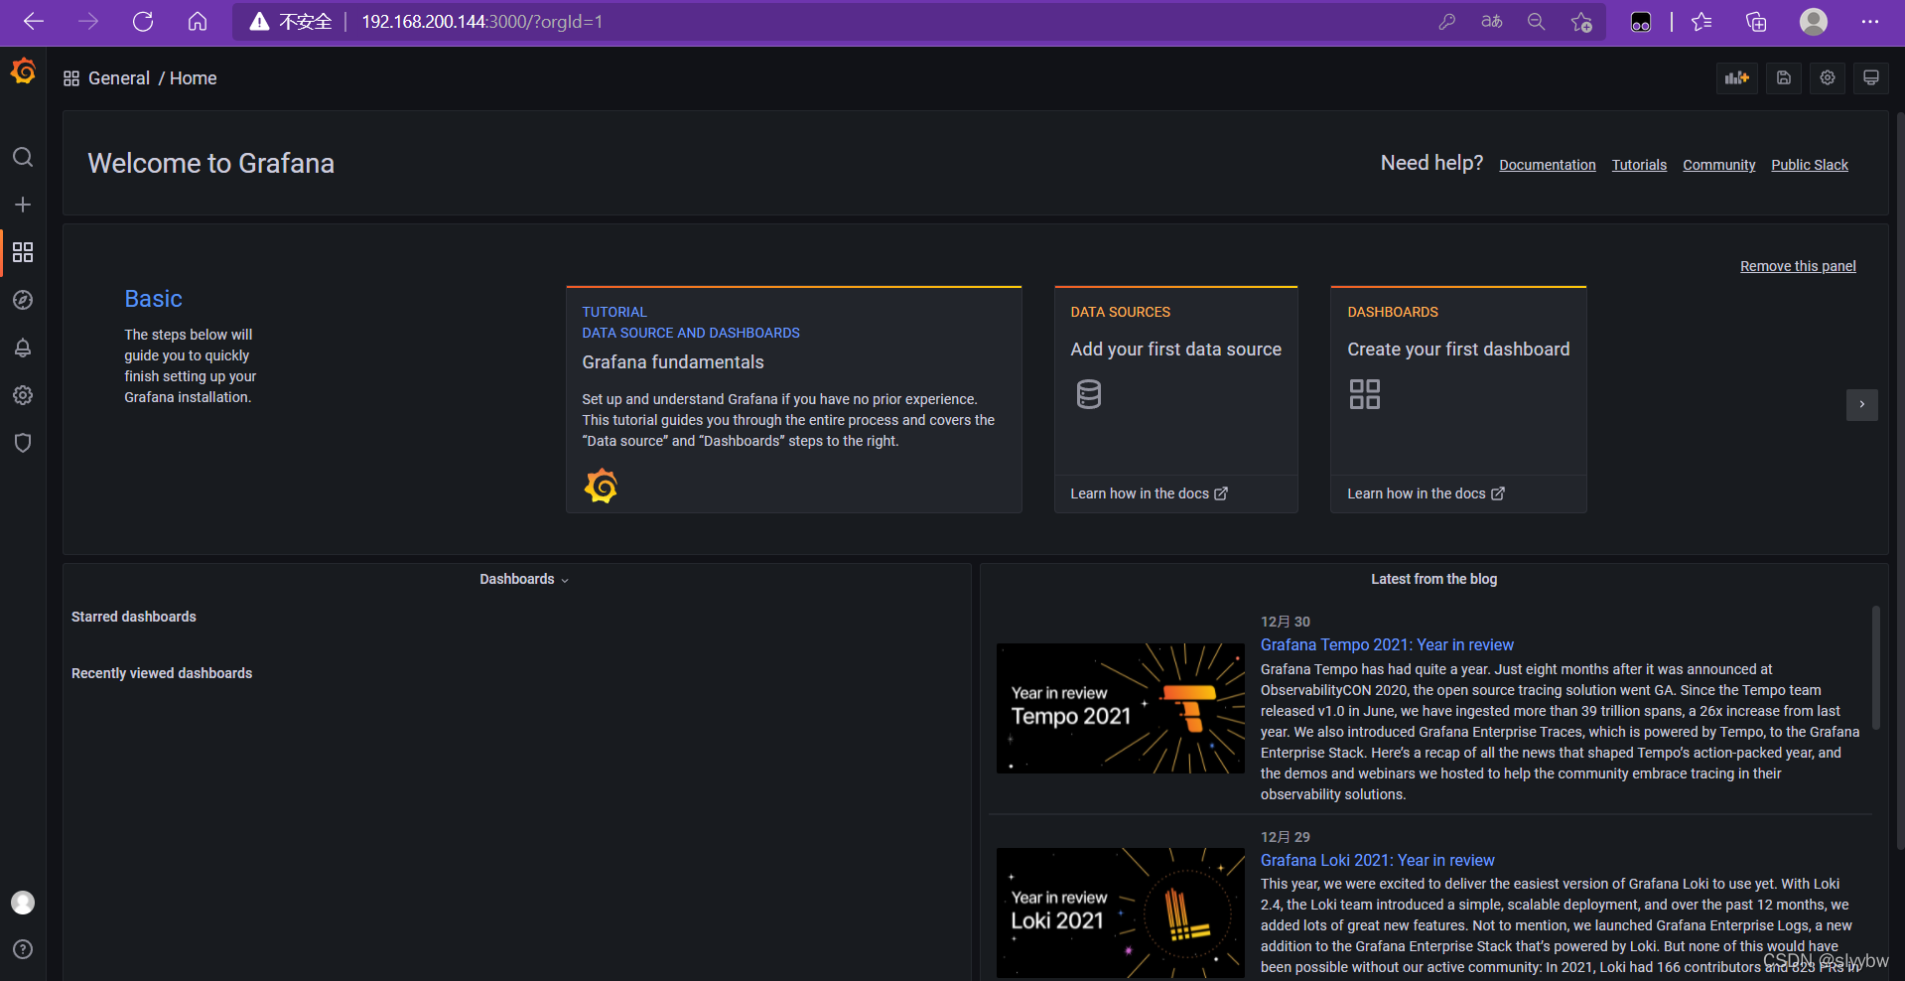The image size is (1905, 981).
Task: Open Learn how in the docs for Dashboards
Action: tap(1426, 493)
